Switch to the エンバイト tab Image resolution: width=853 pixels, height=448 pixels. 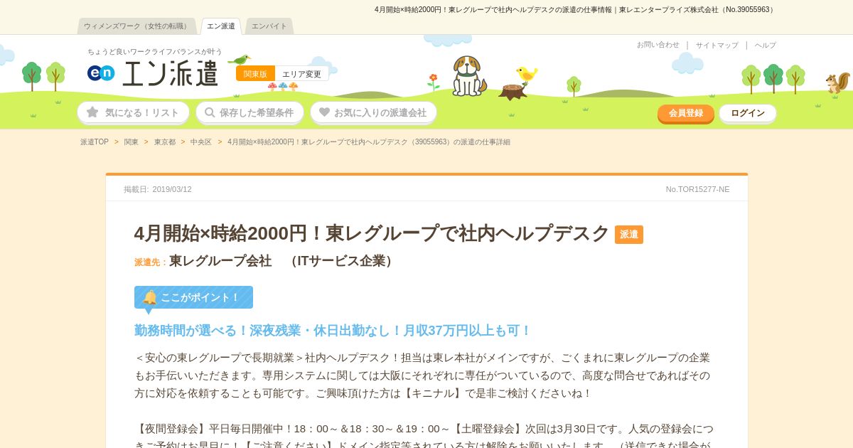(269, 26)
